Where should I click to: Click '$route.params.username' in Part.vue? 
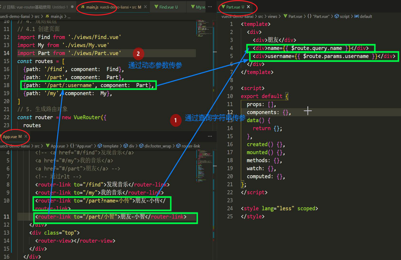336,56
